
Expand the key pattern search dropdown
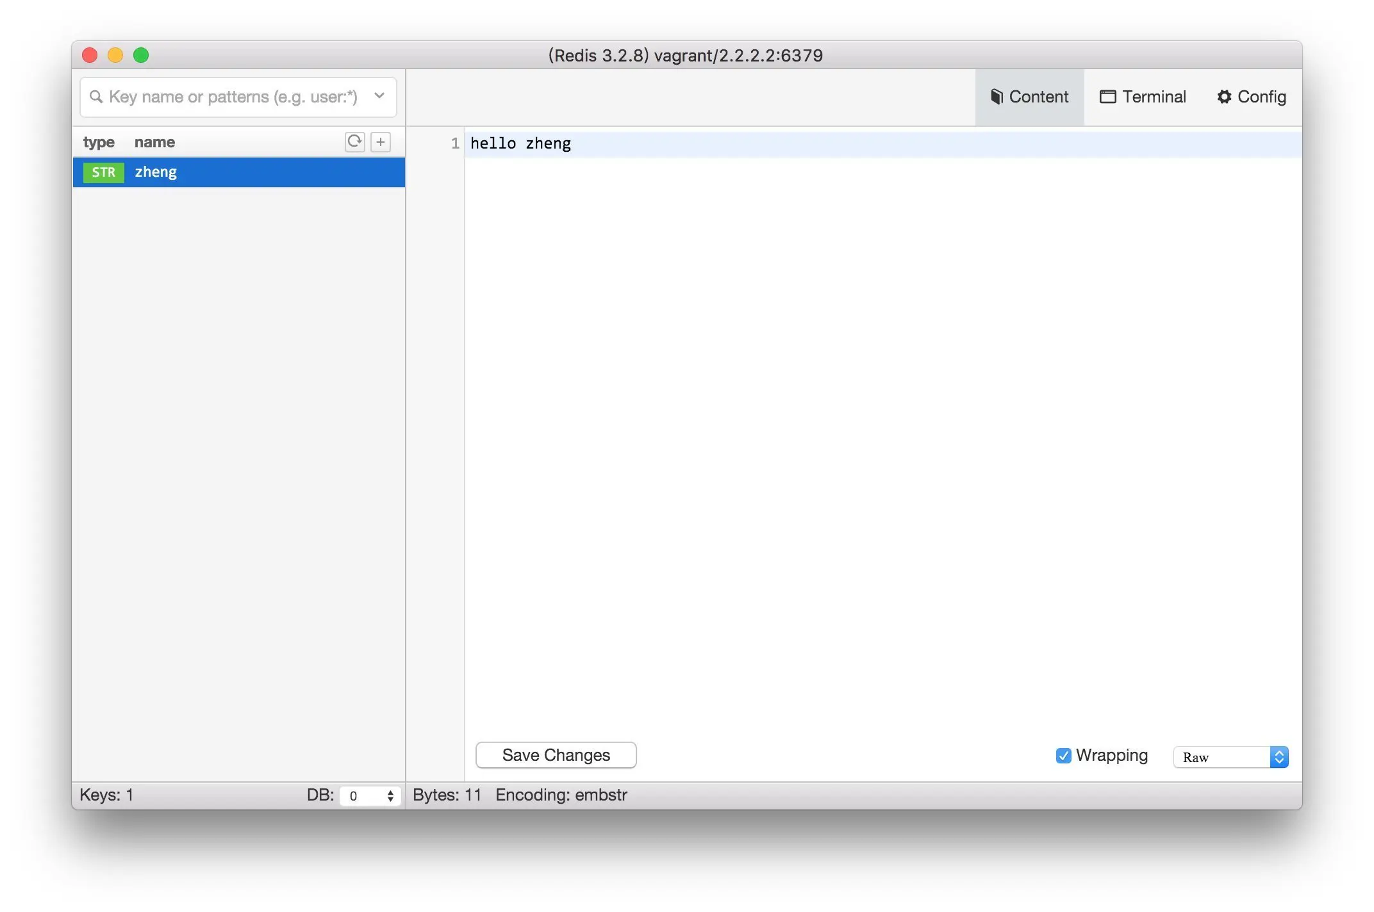coord(379,96)
